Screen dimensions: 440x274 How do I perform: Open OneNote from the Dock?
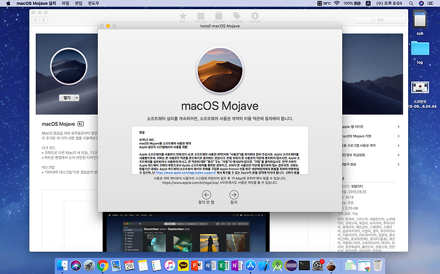237,265
